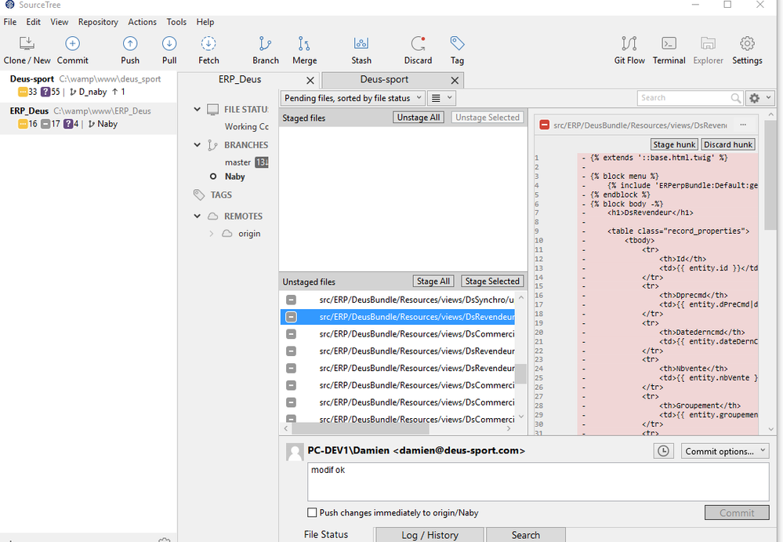Open the Repository menu
The image size is (783, 542).
(98, 22)
